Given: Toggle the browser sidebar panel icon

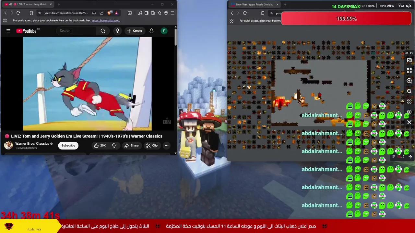Looking at the screenshot, I should (x=147, y=13).
